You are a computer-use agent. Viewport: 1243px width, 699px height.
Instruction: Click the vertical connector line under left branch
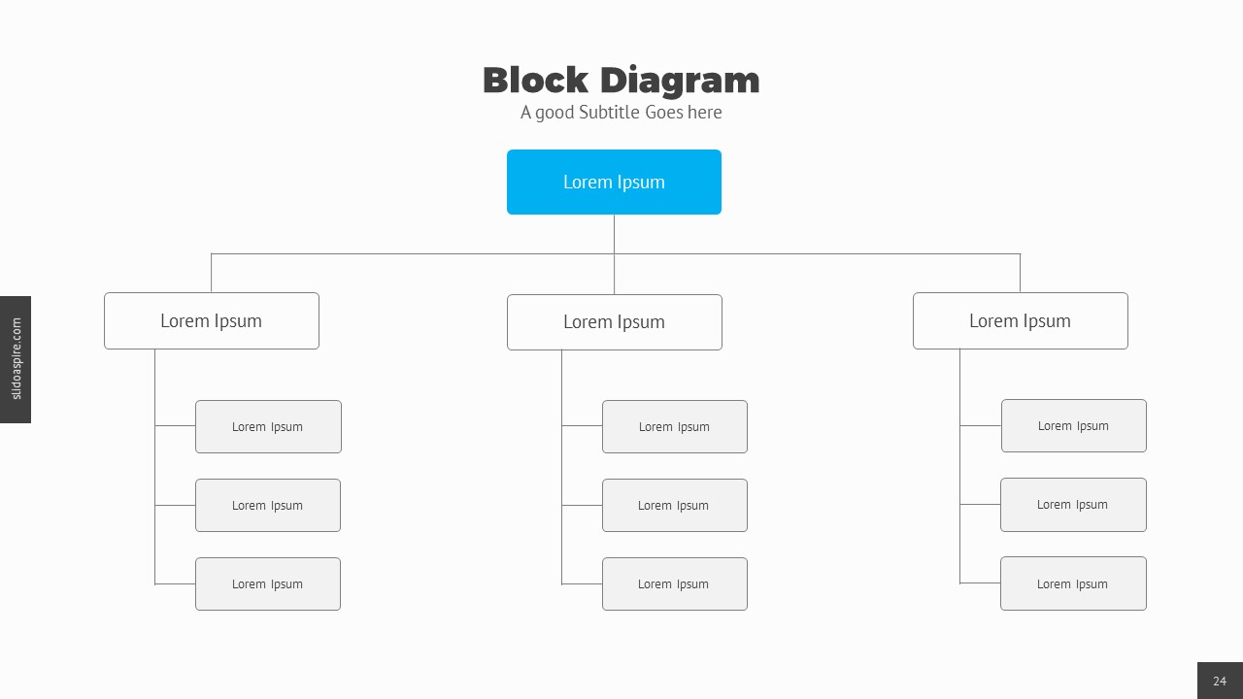[154, 466]
